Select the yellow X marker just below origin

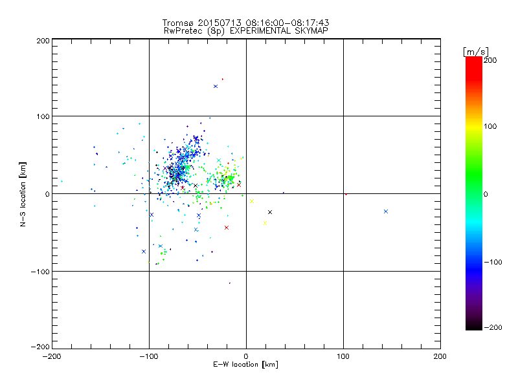[252, 201]
